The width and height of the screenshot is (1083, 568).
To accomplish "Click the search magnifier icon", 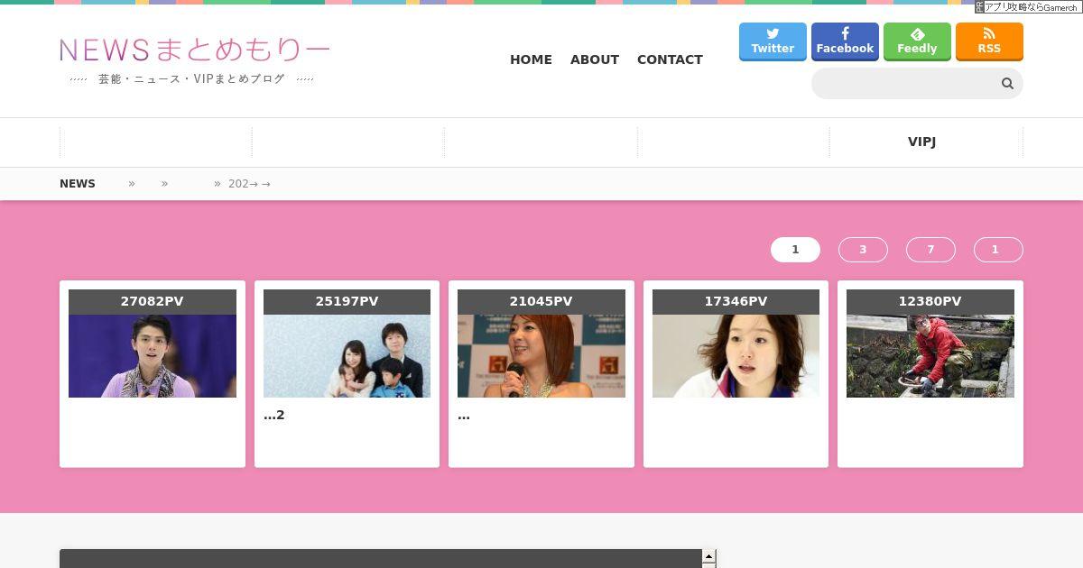I will click(x=1007, y=84).
